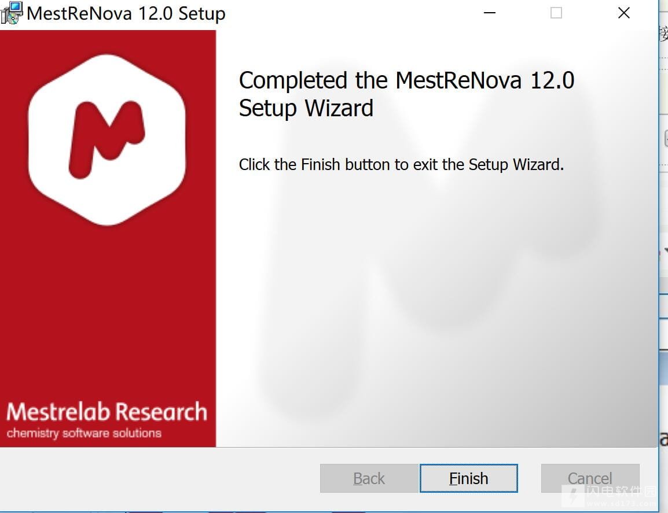
Task: Close the MestReNova 12.0 Setup window
Action: [623, 13]
